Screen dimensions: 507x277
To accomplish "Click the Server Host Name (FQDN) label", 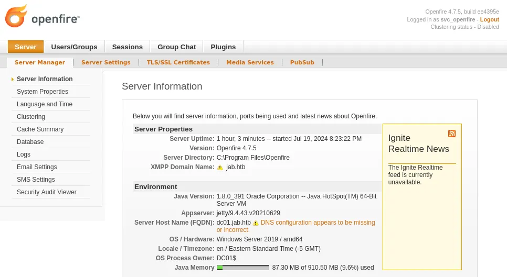I will [174, 223].
